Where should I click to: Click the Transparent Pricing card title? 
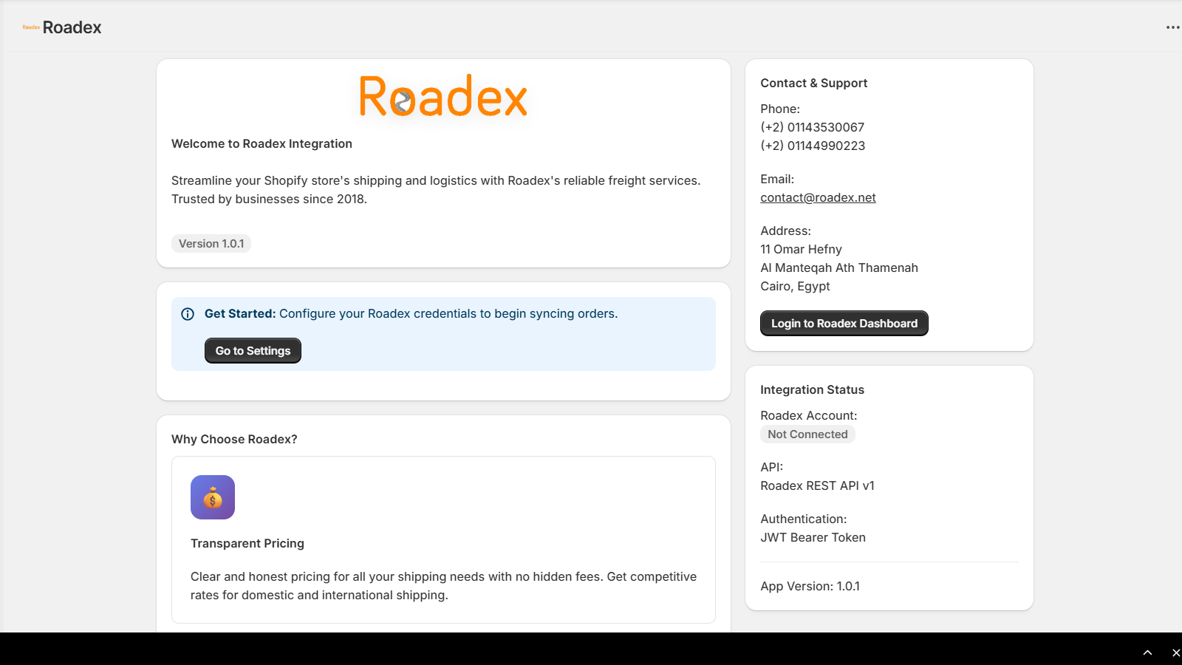tap(247, 544)
